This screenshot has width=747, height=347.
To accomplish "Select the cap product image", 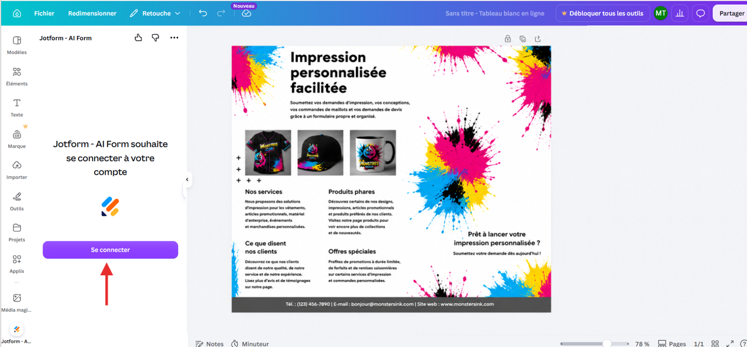I will coord(320,153).
